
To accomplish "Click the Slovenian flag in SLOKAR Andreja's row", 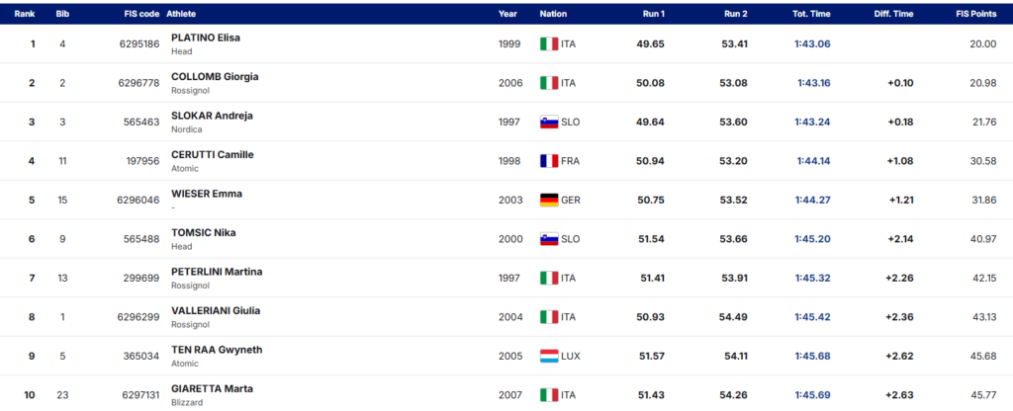I will [x=548, y=122].
